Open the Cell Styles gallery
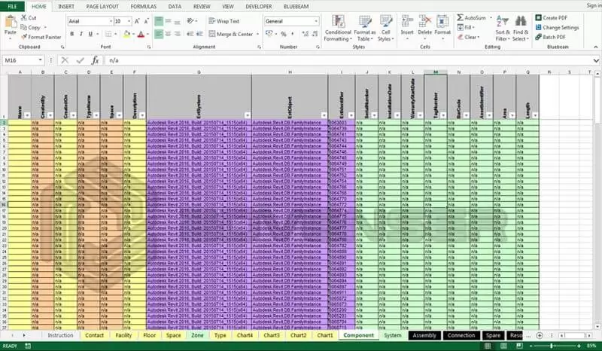 [386, 28]
